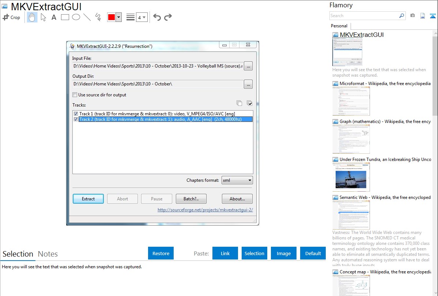Select the straight line tool
This screenshot has height=296, width=438.
87,17
